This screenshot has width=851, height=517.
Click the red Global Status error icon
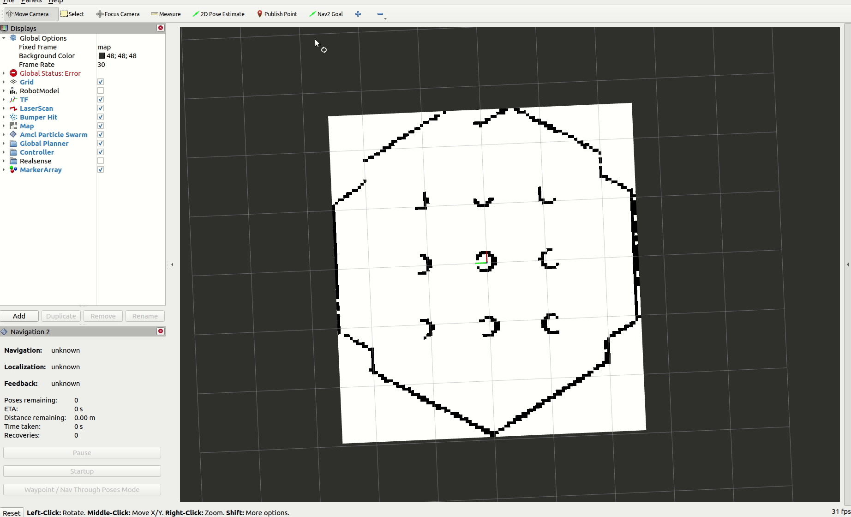(x=13, y=73)
